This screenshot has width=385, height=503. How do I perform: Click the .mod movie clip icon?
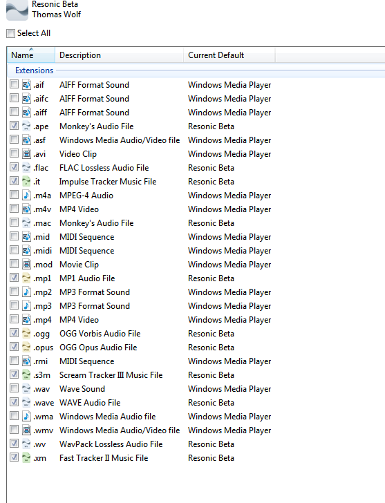tap(26, 265)
